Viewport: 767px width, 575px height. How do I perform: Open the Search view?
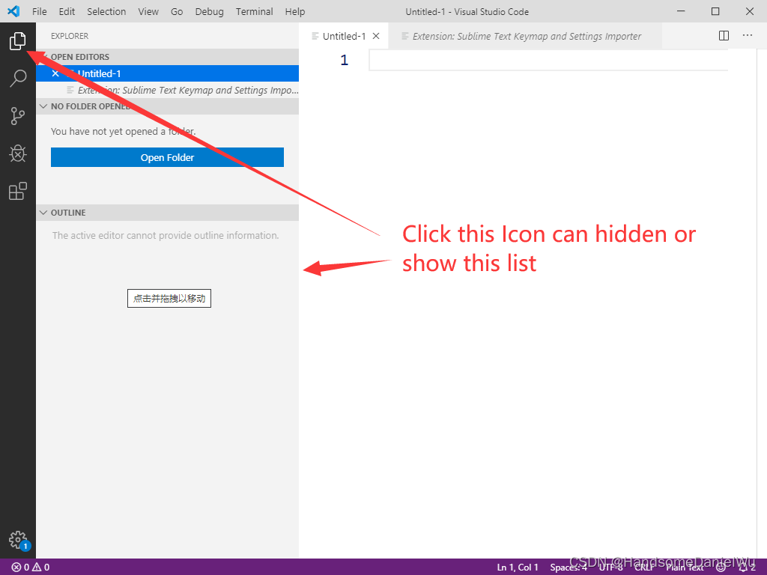pos(18,78)
